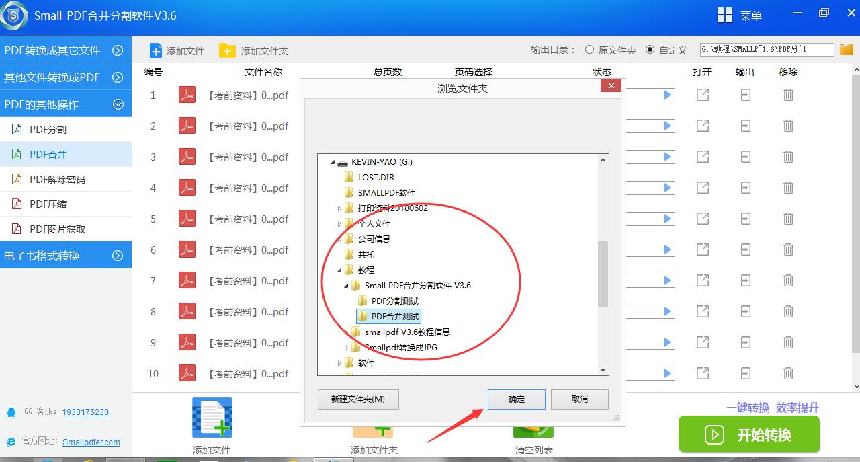Click the green 开始转换 button
860x462 pixels.
[749, 434]
